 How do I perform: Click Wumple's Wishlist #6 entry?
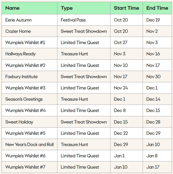coord(25,156)
